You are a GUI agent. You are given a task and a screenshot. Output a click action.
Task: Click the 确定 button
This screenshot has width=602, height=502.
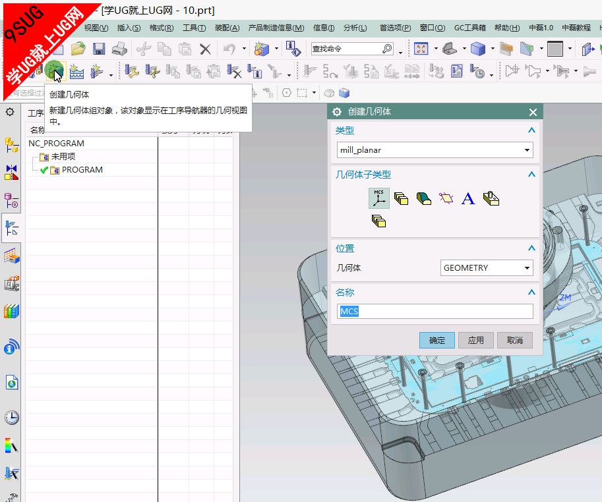point(437,340)
